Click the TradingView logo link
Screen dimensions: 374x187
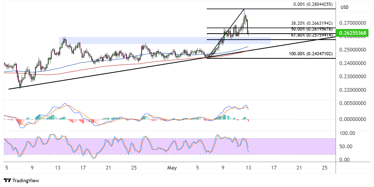(21, 180)
